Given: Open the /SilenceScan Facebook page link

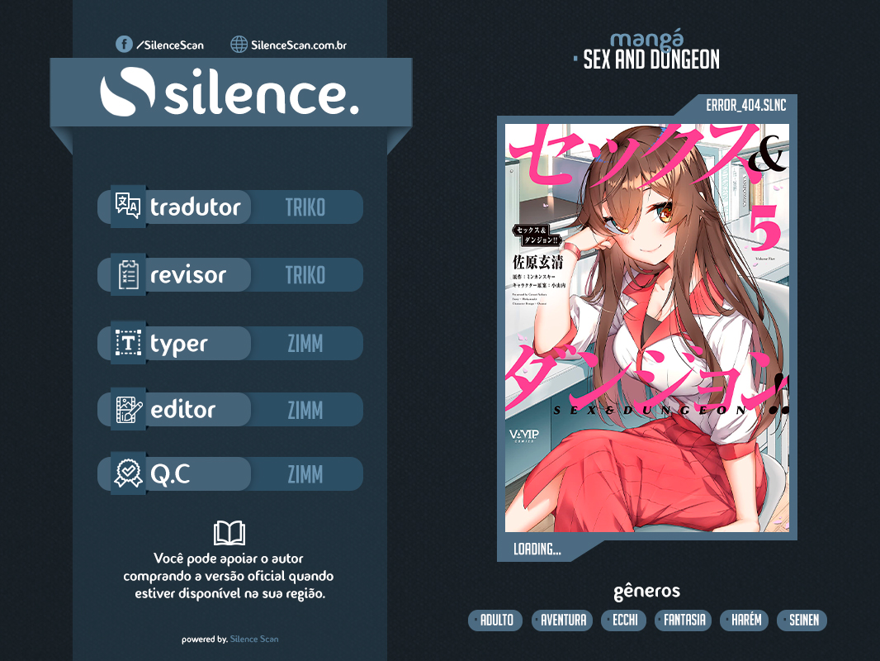Looking at the screenshot, I should 170,45.
